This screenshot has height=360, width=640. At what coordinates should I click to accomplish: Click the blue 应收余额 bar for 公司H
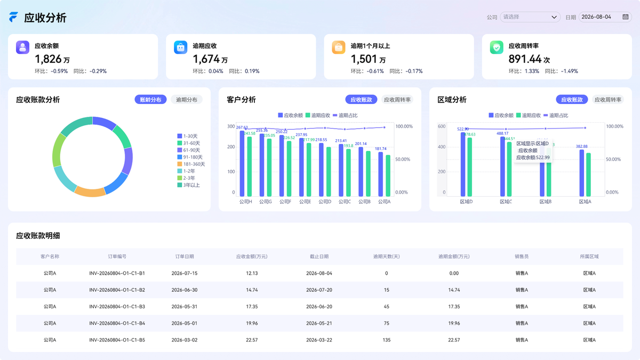[242, 164]
